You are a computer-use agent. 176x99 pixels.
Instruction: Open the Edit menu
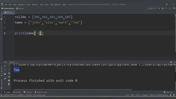[x=10, y=4]
